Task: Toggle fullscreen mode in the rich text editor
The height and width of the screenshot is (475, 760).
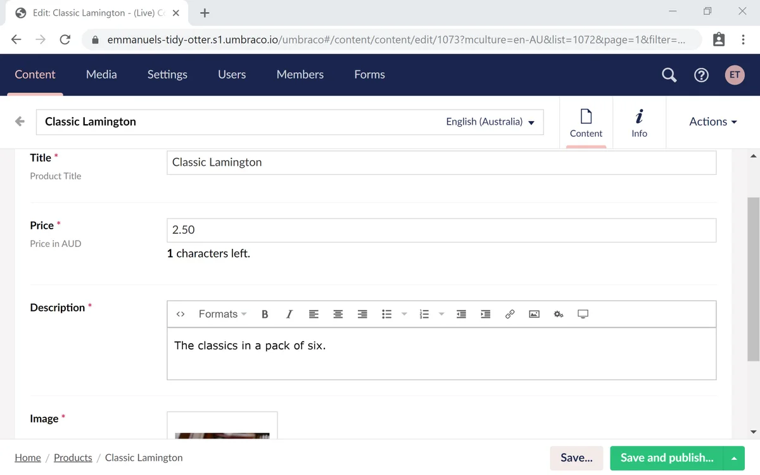Action: pyautogui.click(x=583, y=313)
